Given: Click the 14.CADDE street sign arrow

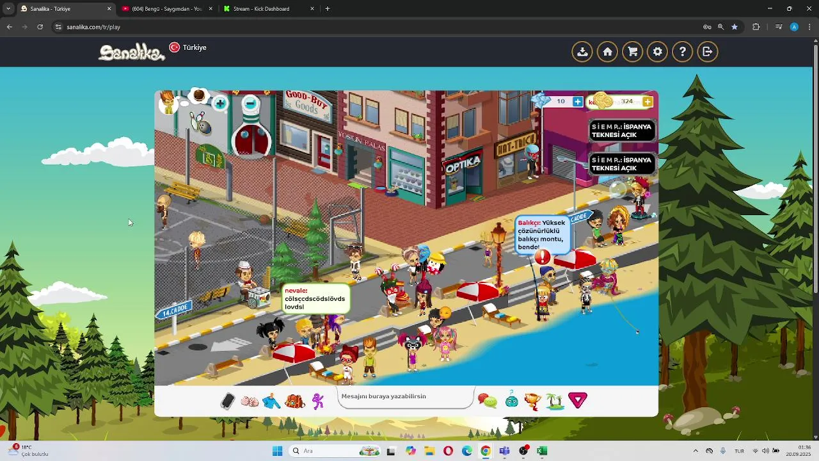Looking at the screenshot, I should point(173,311).
